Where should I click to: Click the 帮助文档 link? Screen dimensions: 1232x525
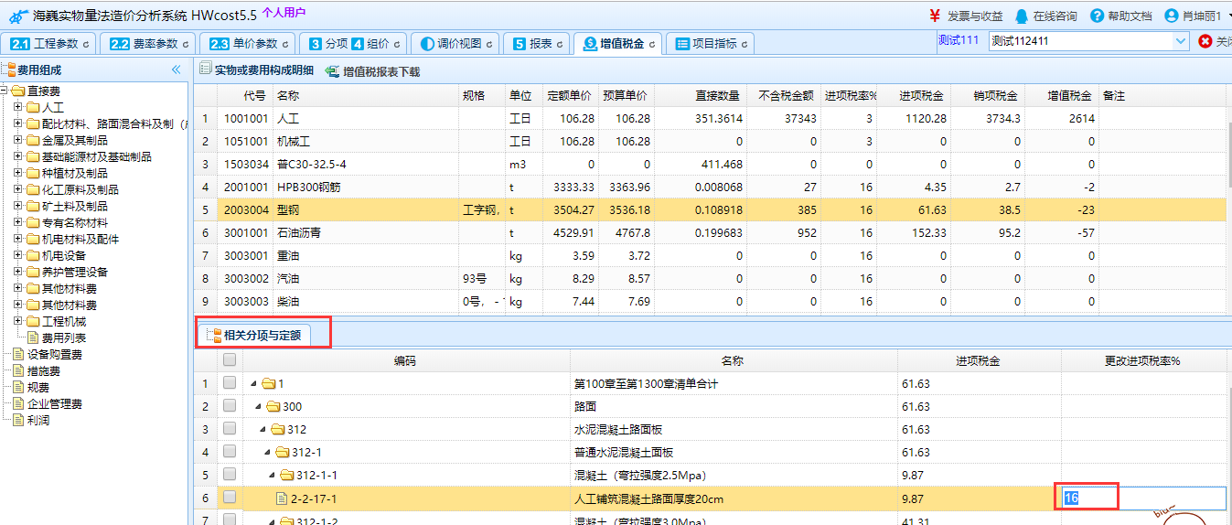[x=1130, y=16]
